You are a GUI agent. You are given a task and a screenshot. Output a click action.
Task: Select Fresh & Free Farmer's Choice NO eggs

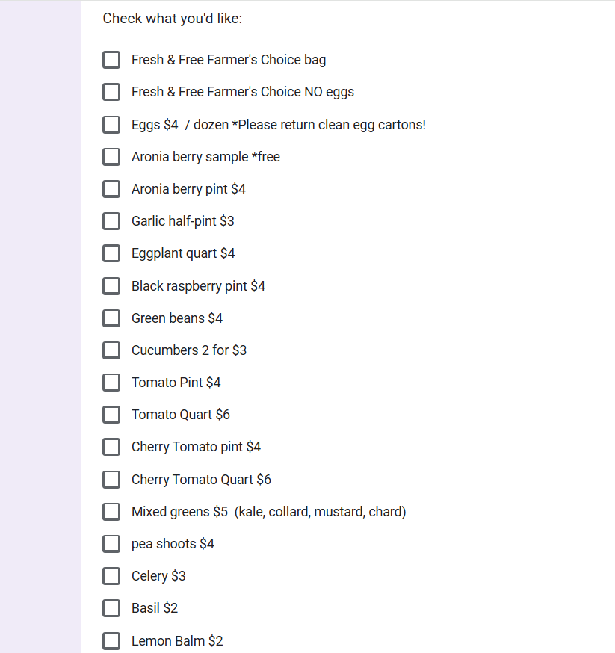tap(111, 92)
